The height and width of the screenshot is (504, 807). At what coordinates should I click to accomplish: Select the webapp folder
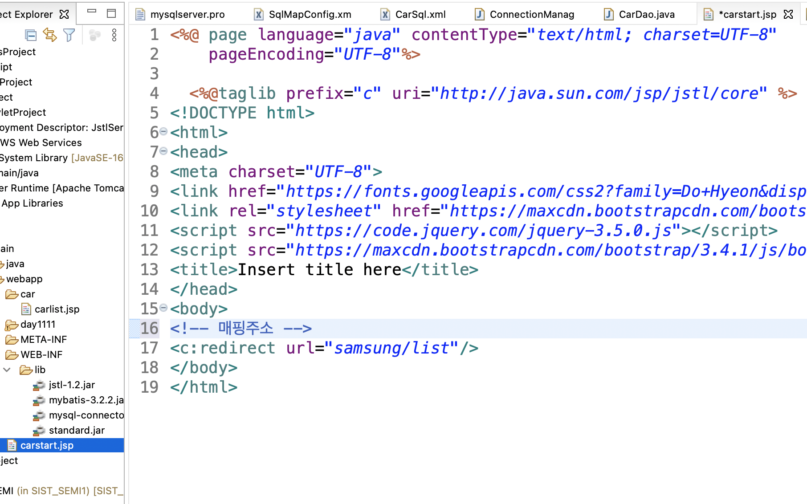pos(21,279)
